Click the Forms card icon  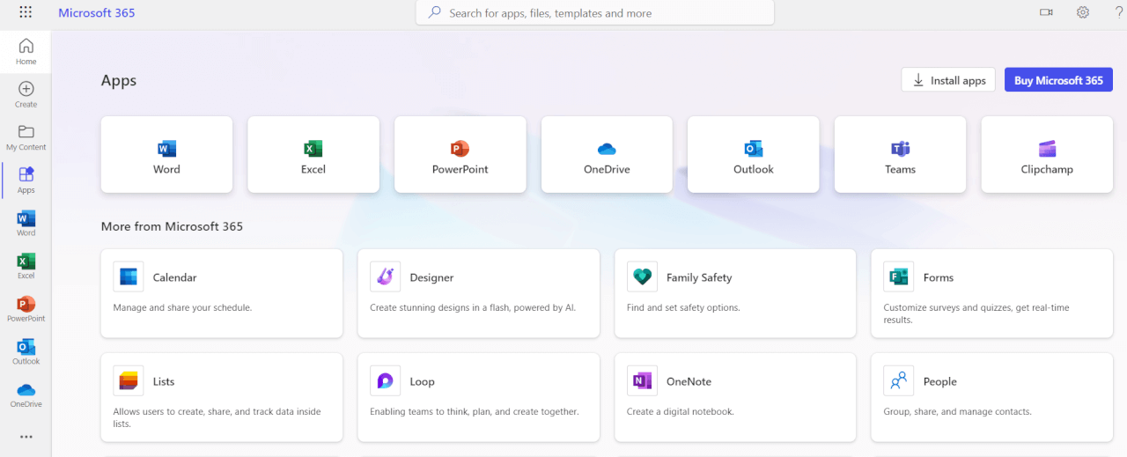(x=898, y=276)
